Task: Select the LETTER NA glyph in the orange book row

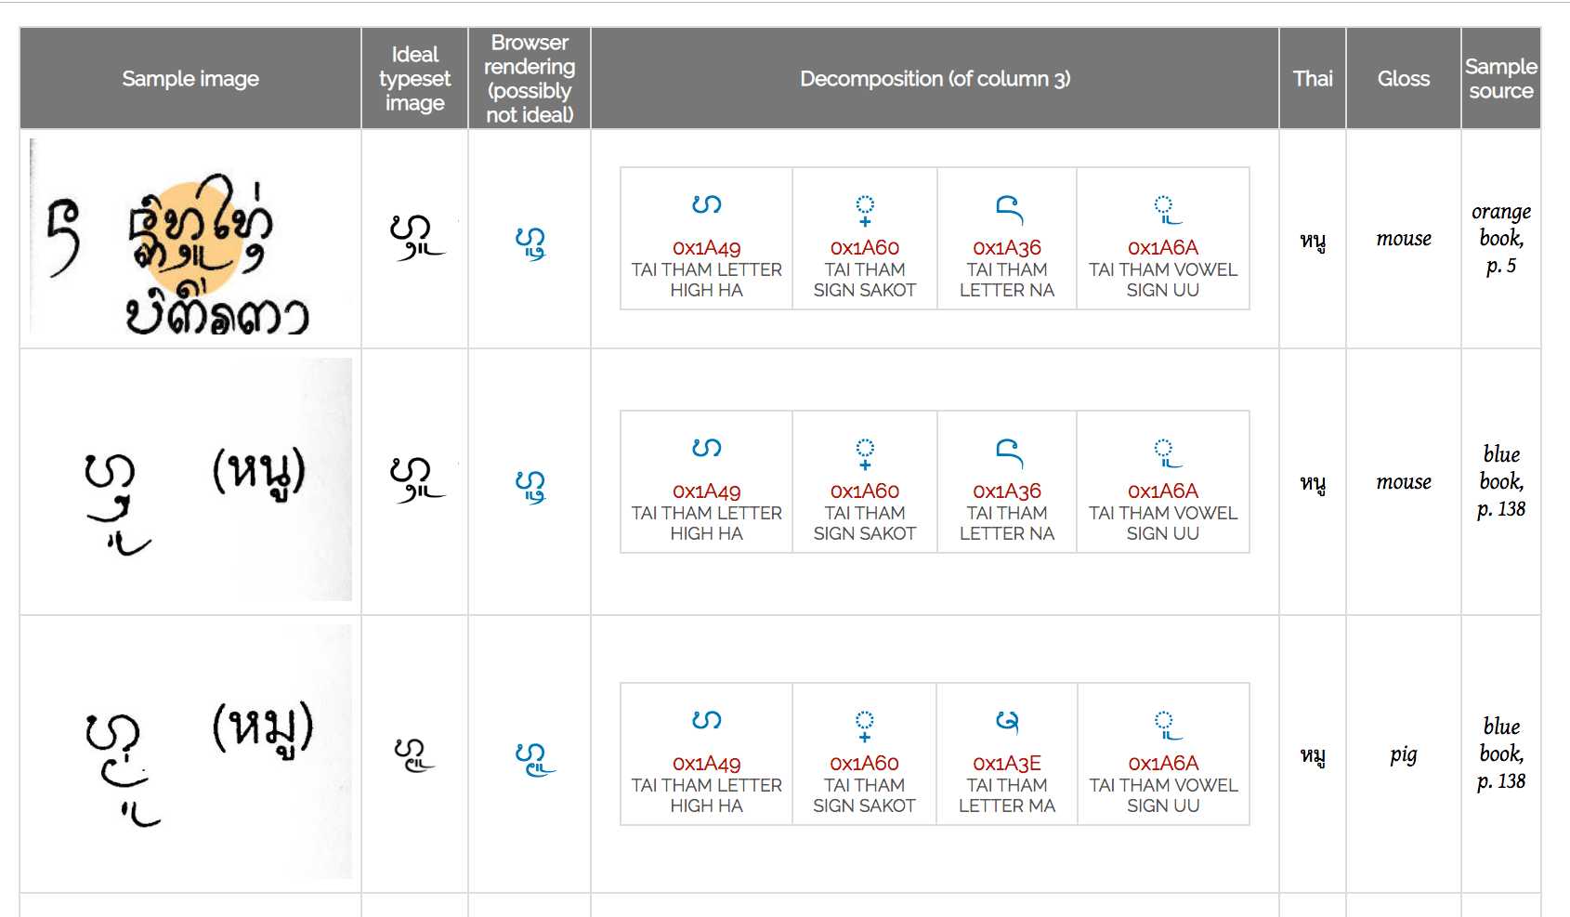Action: (1007, 208)
